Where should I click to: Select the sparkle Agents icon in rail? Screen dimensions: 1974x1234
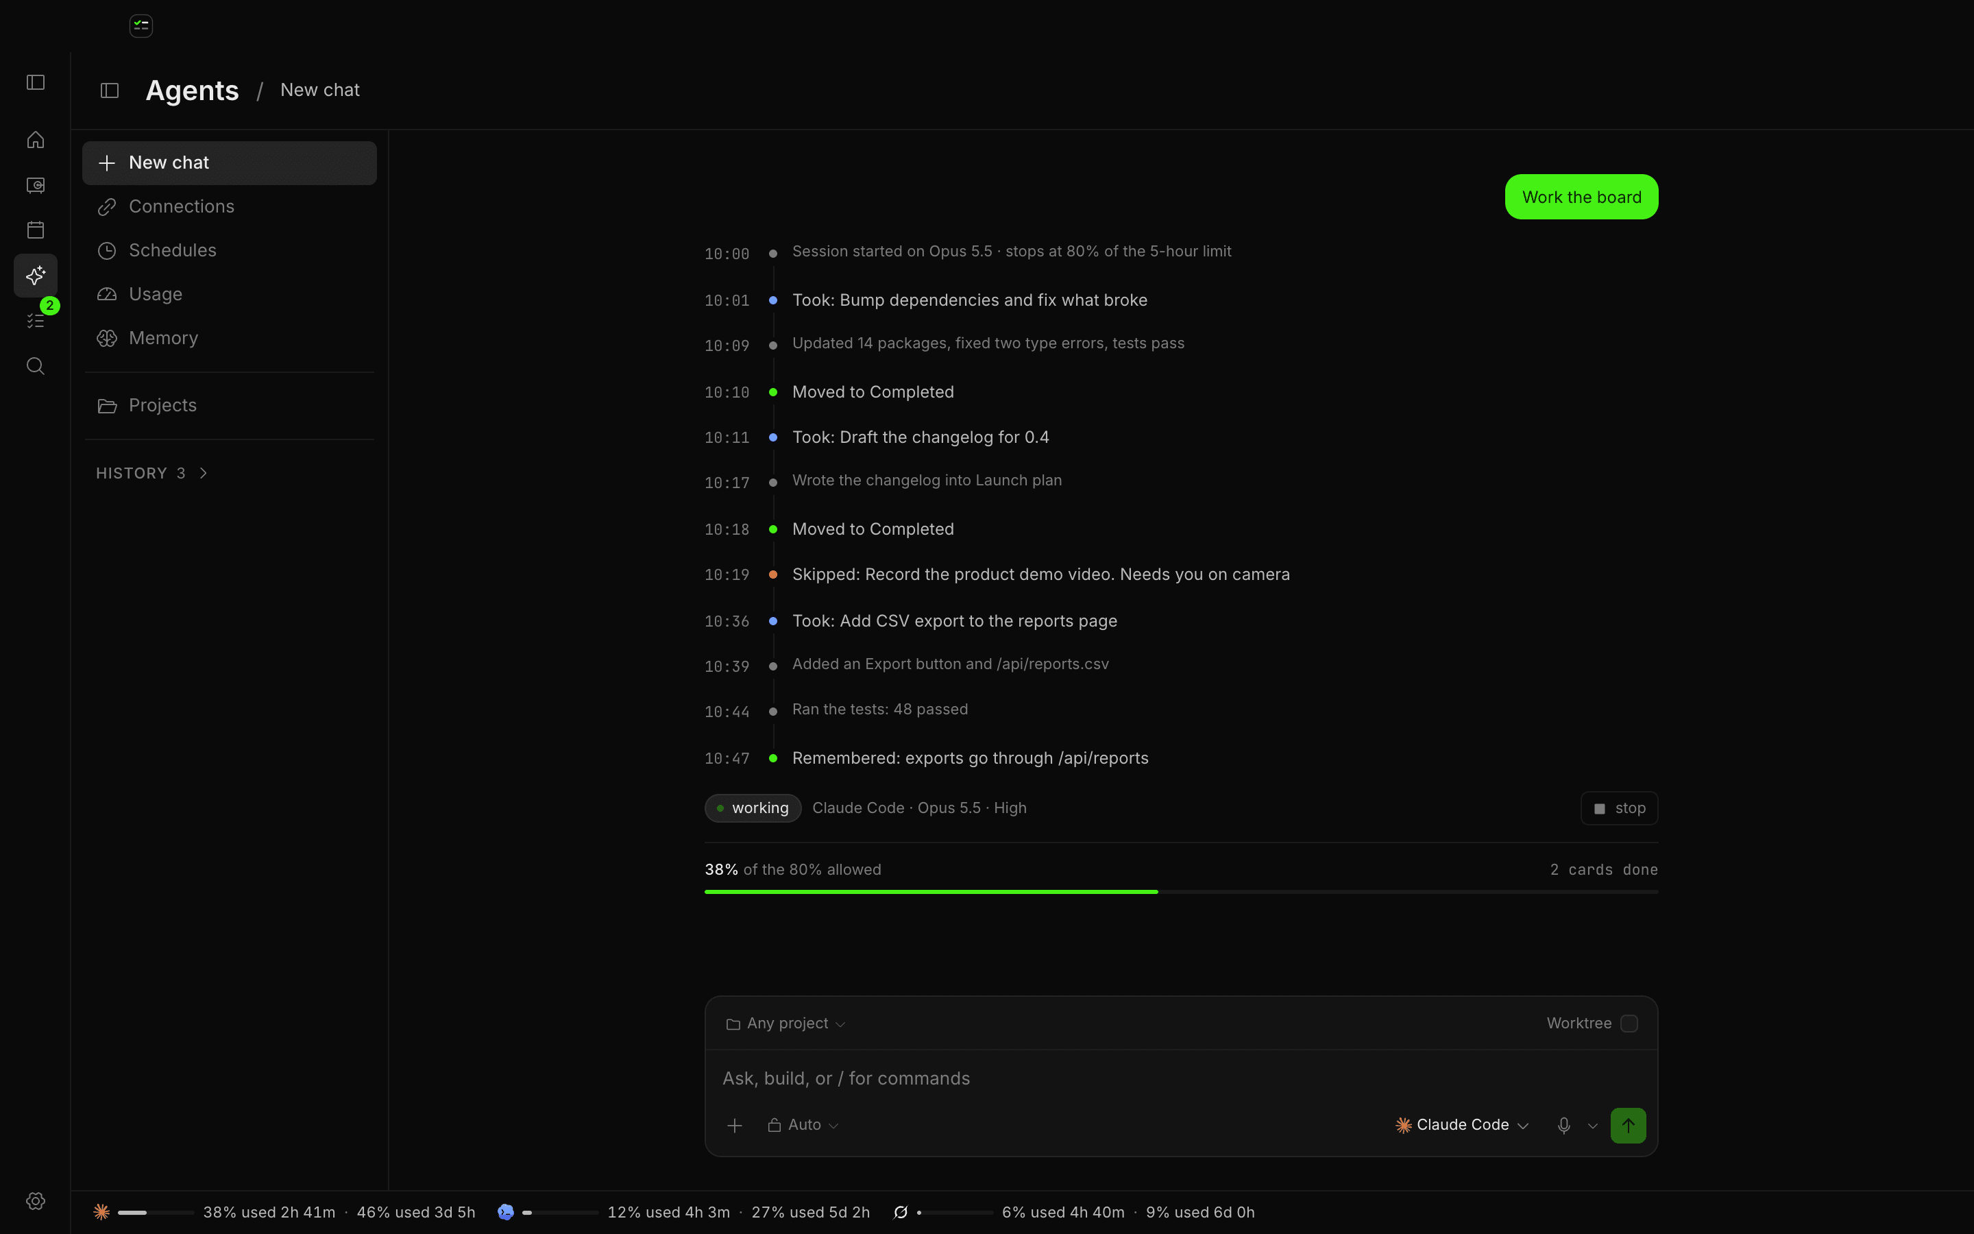coord(35,275)
